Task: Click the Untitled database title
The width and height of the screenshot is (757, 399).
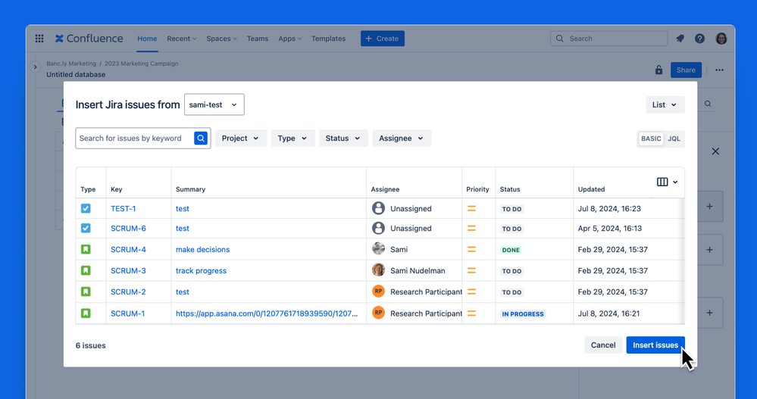Action: coord(76,74)
